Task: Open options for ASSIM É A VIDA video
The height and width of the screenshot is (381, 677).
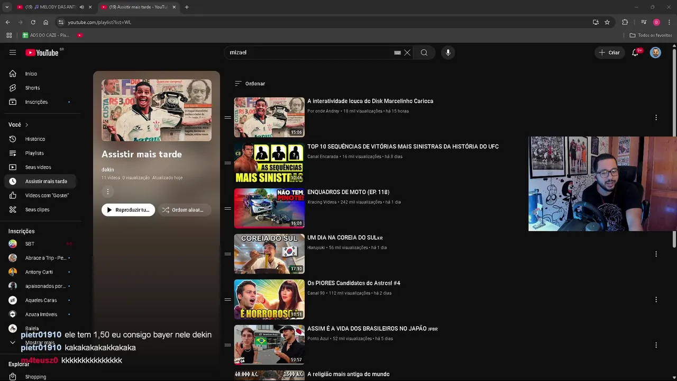Action: point(656,345)
